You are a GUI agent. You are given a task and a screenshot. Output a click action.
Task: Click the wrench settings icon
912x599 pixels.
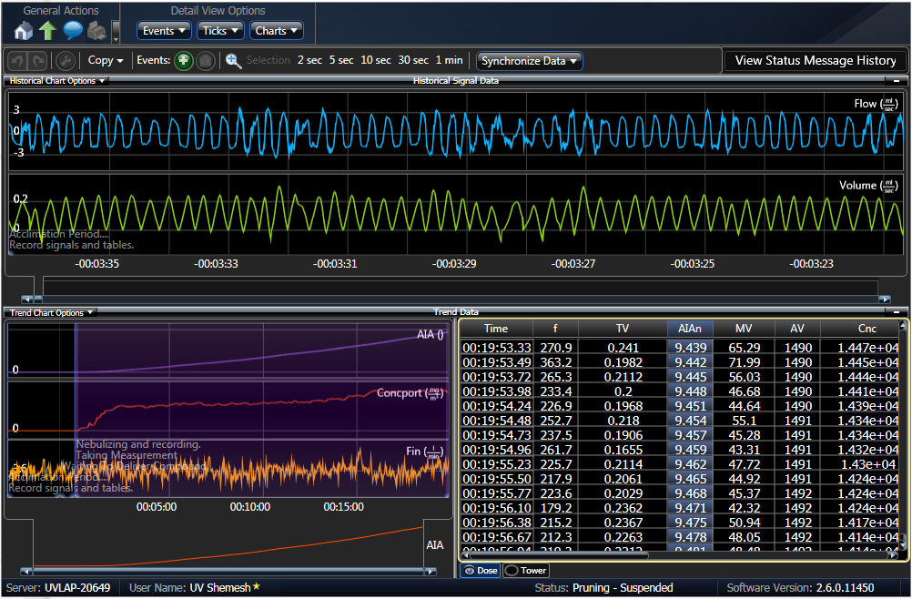click(x=66, y=61)
